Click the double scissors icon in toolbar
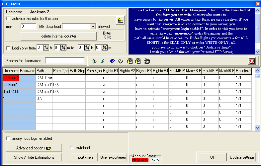Image resolution: width=261 pixels, height=166 pixels. (x=94, y=61)
